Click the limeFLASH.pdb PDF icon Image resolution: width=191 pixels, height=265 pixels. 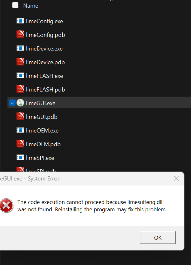20,90
